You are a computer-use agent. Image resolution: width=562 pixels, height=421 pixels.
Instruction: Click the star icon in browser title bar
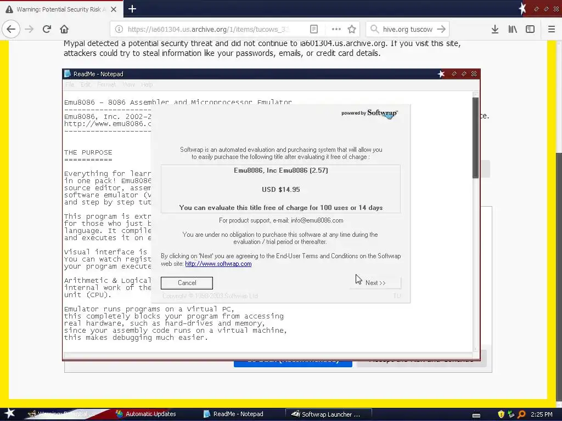tap(523, 9)
